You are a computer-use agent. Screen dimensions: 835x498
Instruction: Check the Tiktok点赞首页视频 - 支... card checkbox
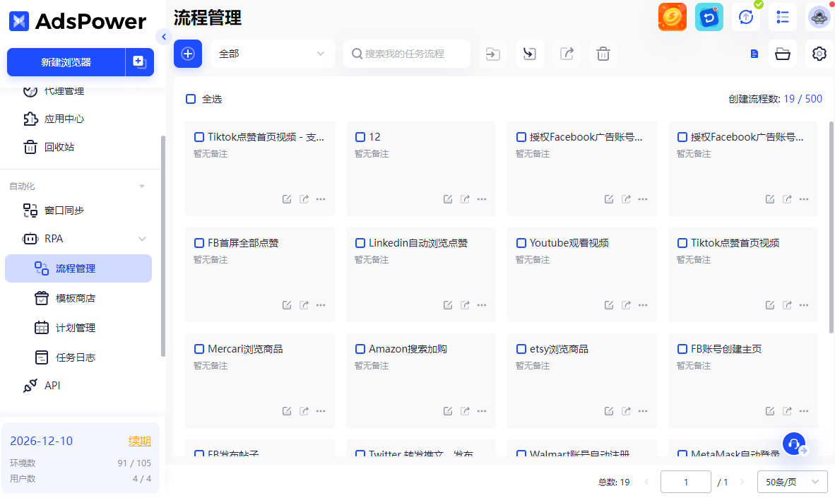[199, 137]
